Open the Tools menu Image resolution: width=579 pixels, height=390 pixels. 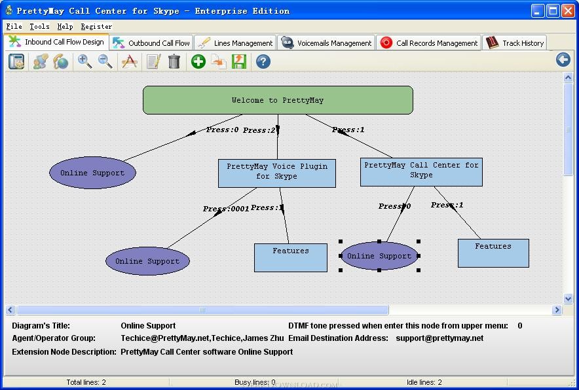pyautogui.click(x=39, y=27)
